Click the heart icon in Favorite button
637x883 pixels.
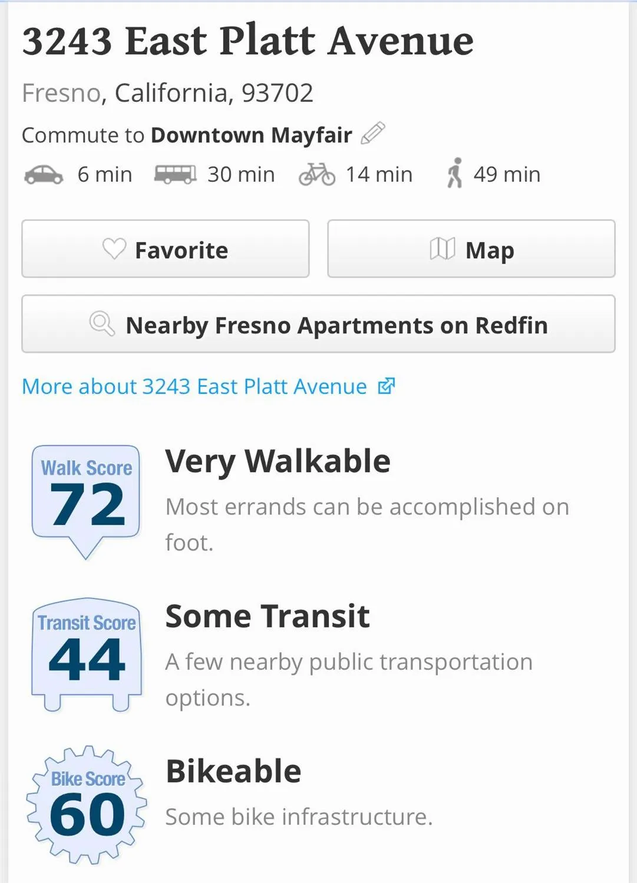coord(114,249)
